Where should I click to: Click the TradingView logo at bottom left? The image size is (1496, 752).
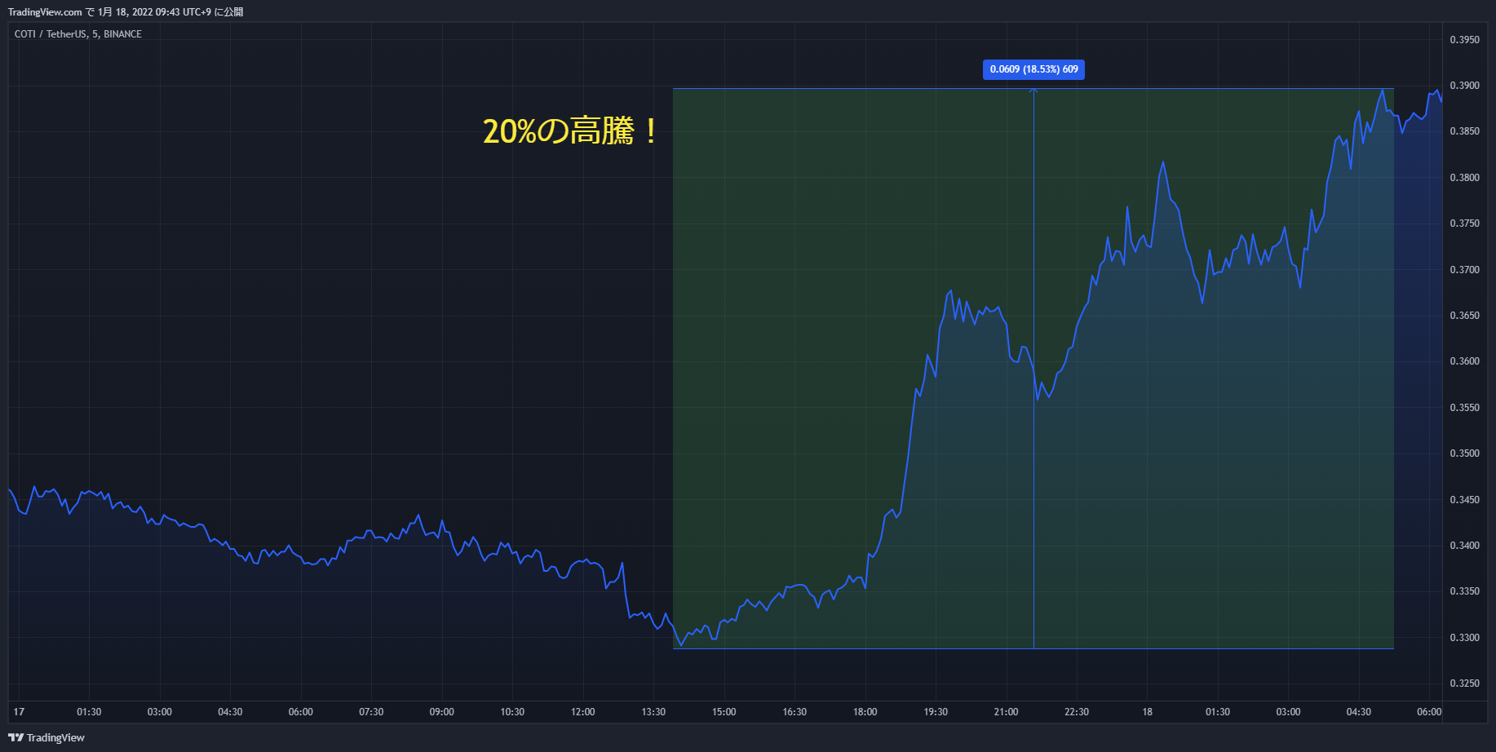coord(46,737)
